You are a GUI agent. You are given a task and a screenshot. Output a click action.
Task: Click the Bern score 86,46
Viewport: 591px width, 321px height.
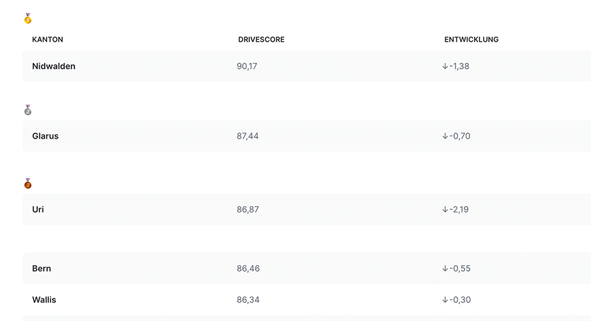pos(248,268)
